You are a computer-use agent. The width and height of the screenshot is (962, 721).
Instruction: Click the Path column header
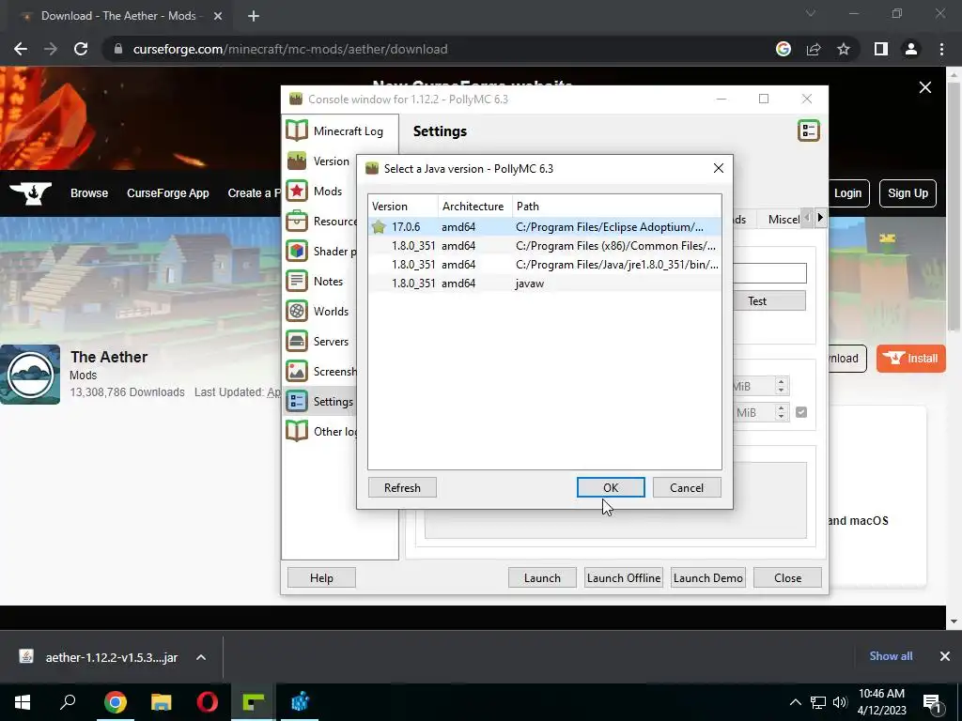pyautogui.click(x=616, y=206)
